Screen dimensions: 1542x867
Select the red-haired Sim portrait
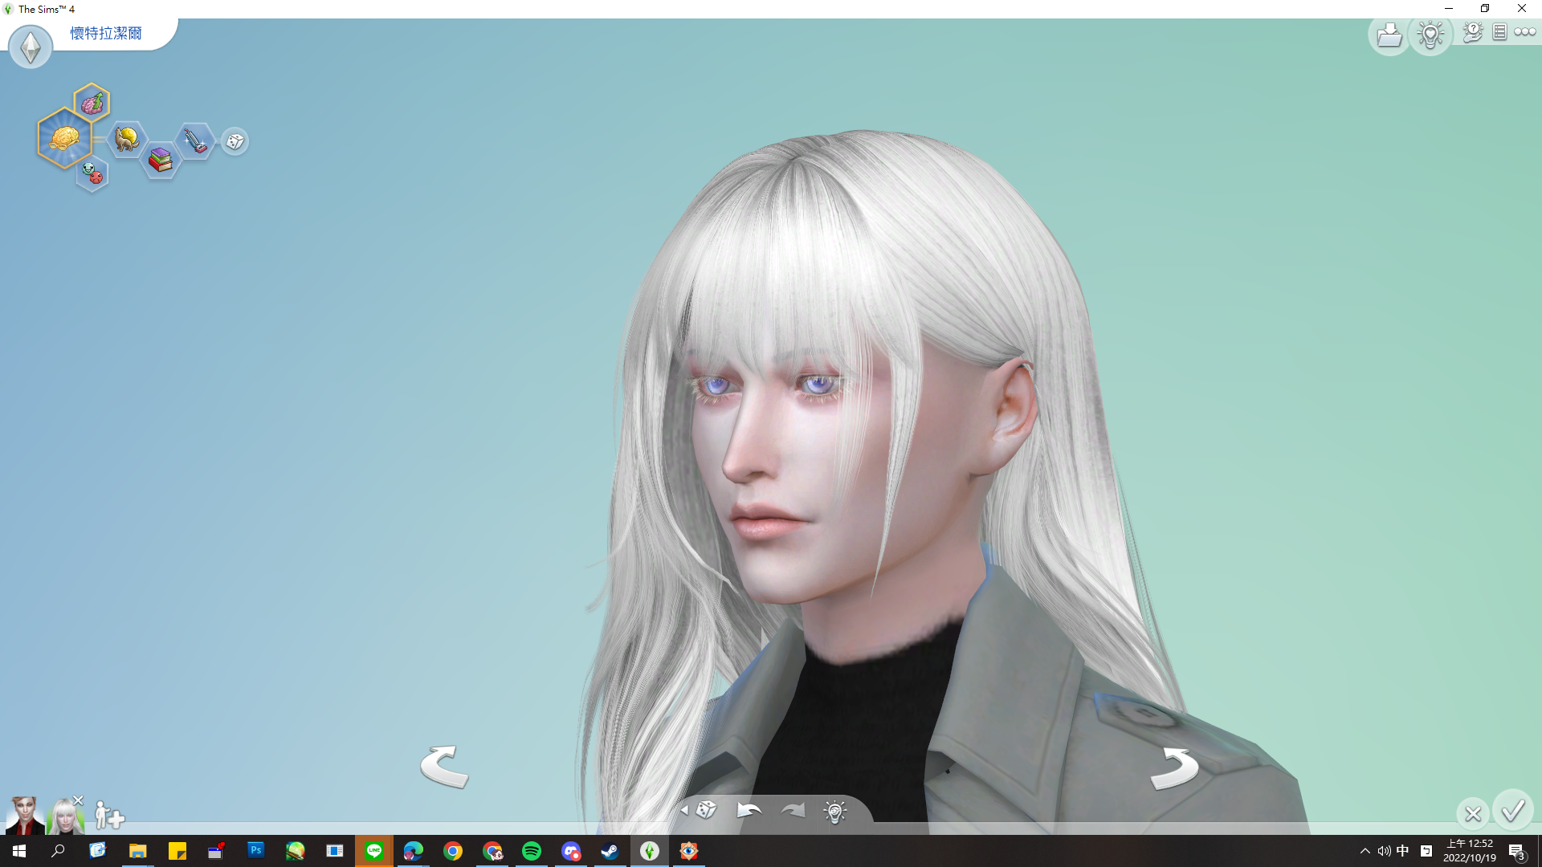pos(24,815)
